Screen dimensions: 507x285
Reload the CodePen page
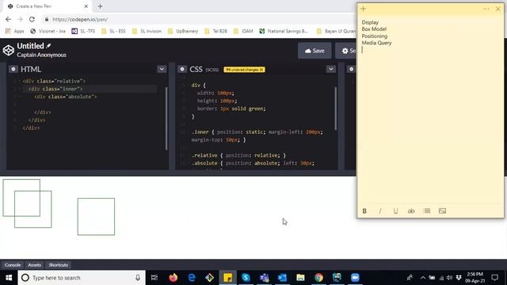click(x=32, y=19)
